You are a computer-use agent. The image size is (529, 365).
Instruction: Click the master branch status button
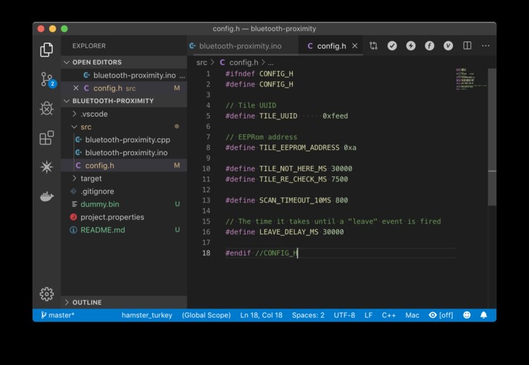(x=57, y=316)
